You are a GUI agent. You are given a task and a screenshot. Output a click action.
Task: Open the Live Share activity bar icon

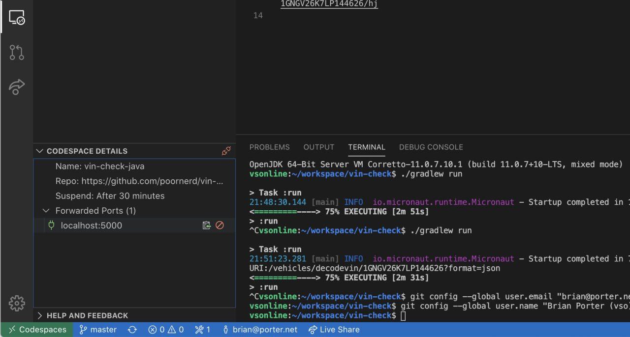click(x=17, y=87)
